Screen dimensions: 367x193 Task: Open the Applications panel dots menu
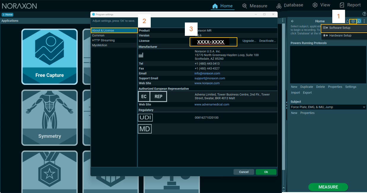point(283,21)
